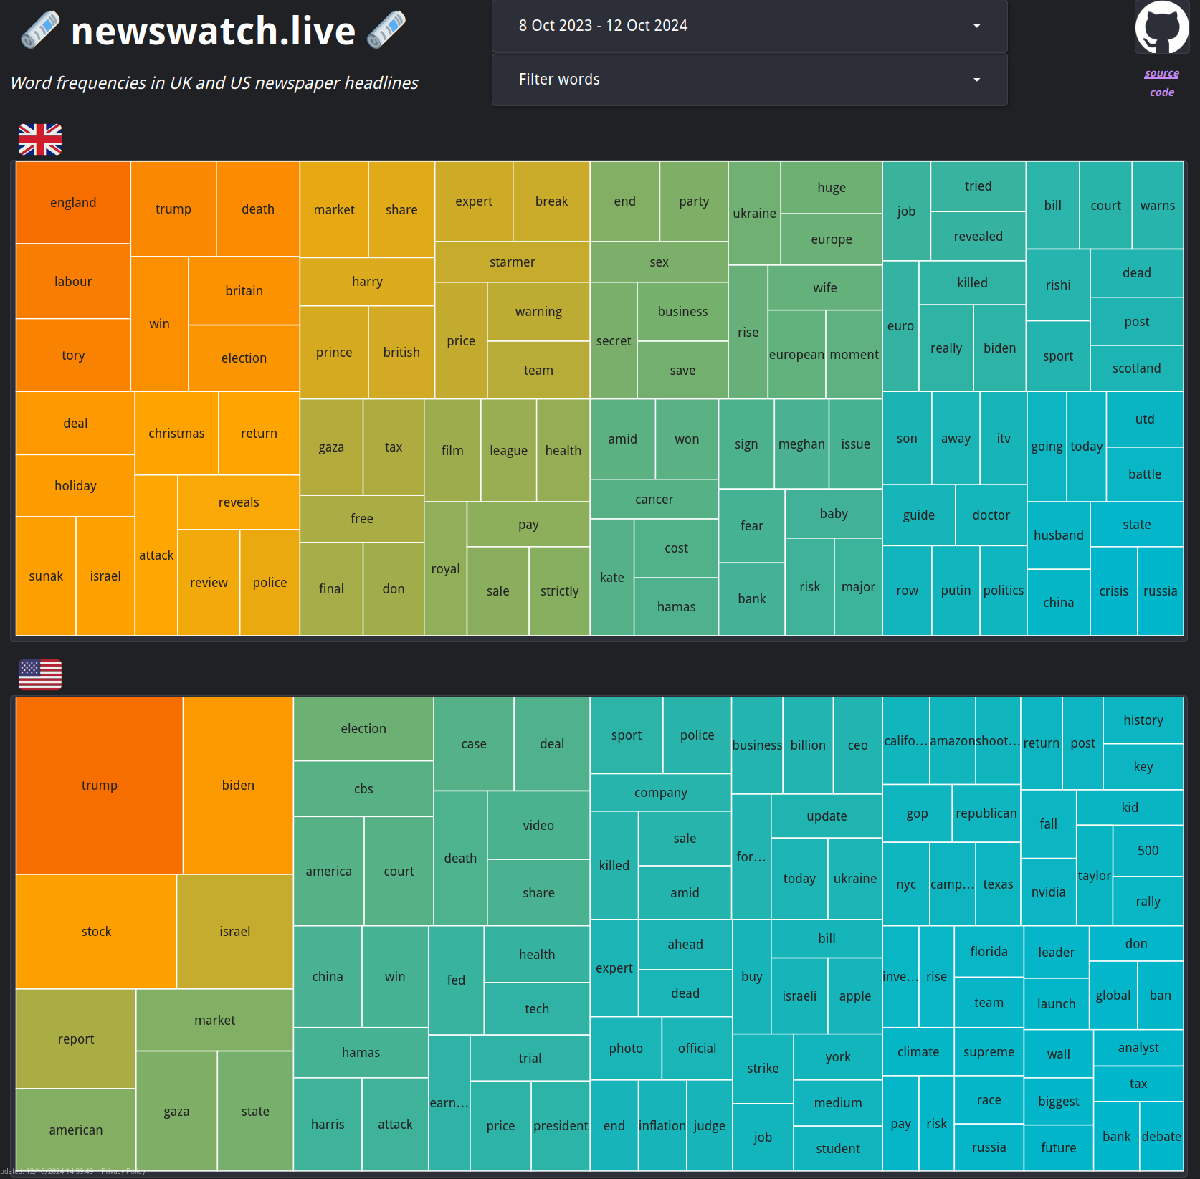Click the 'american' tile in US treemap
1200x1179 pixels.
coord(76,1130)
